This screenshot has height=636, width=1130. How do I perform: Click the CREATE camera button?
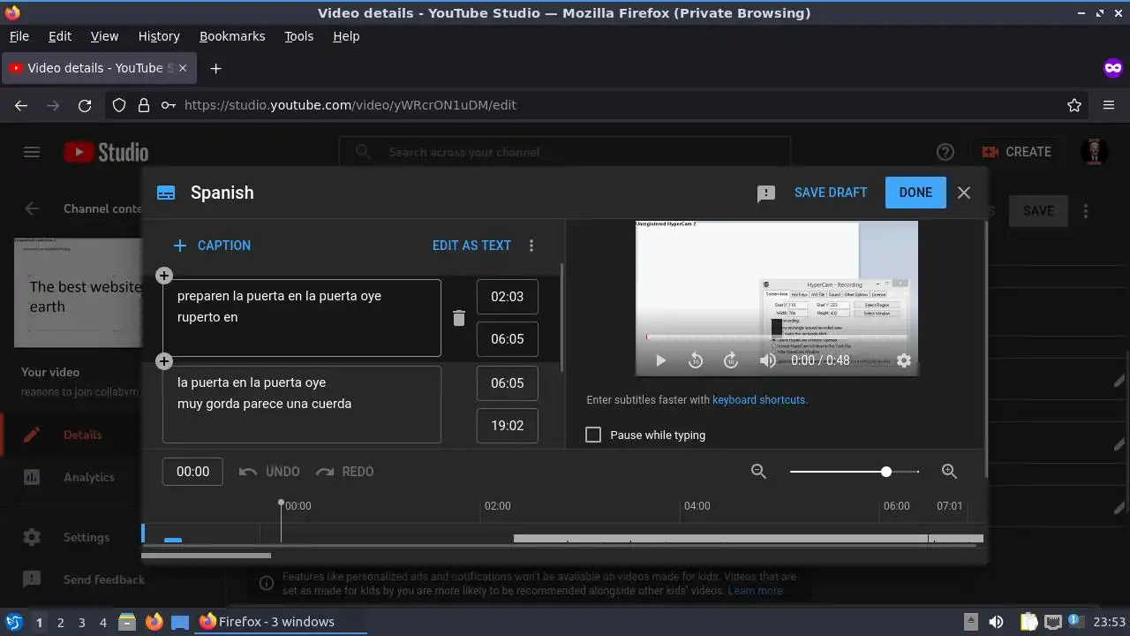click(x=1016, y=152)
